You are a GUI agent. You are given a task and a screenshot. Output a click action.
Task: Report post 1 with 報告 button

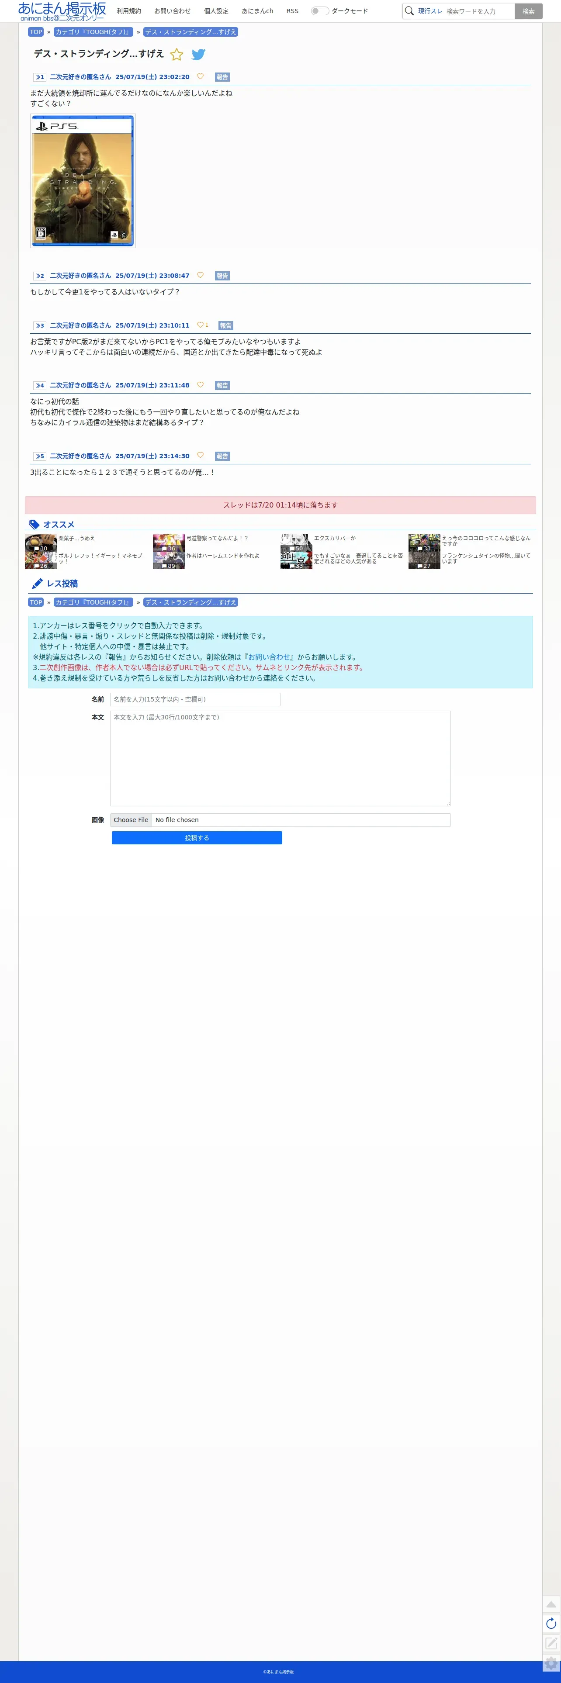222,77
